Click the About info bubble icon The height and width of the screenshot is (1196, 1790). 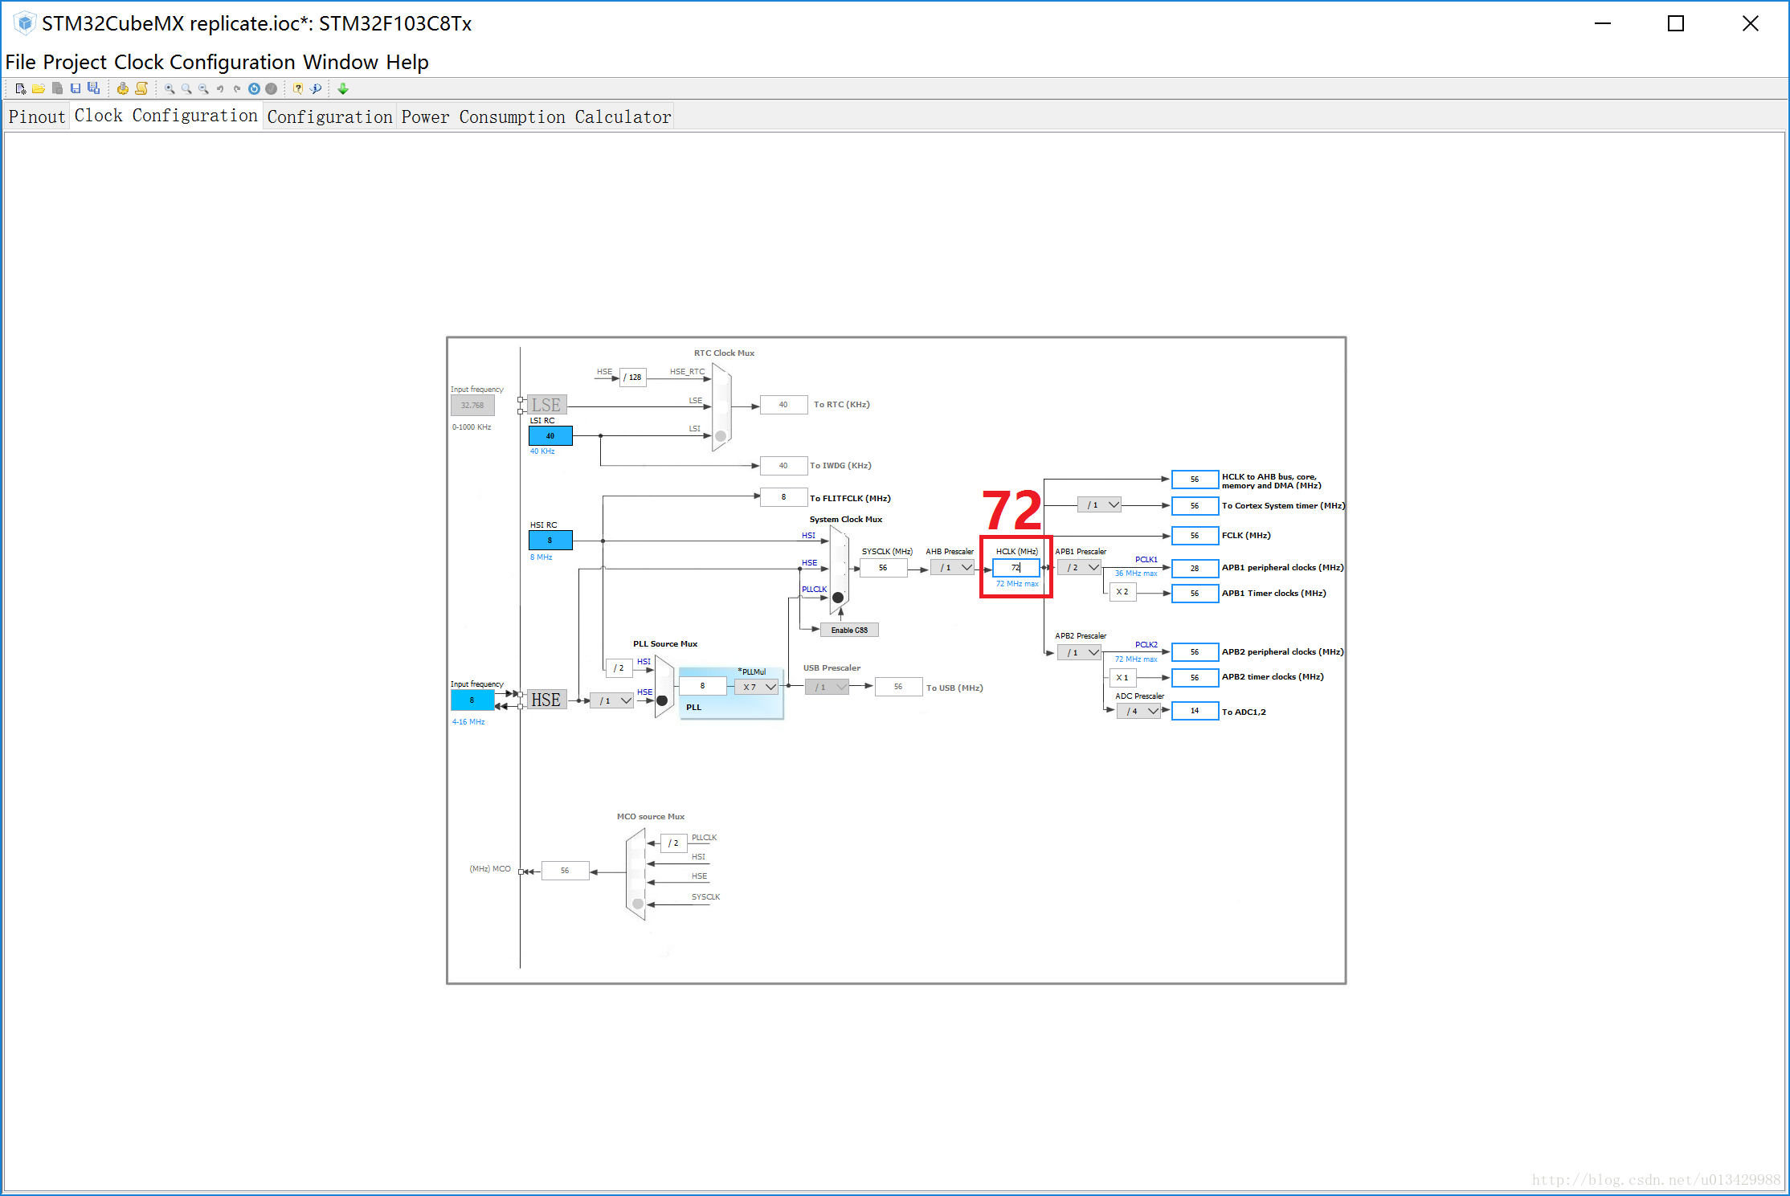[x=316, y=88]
